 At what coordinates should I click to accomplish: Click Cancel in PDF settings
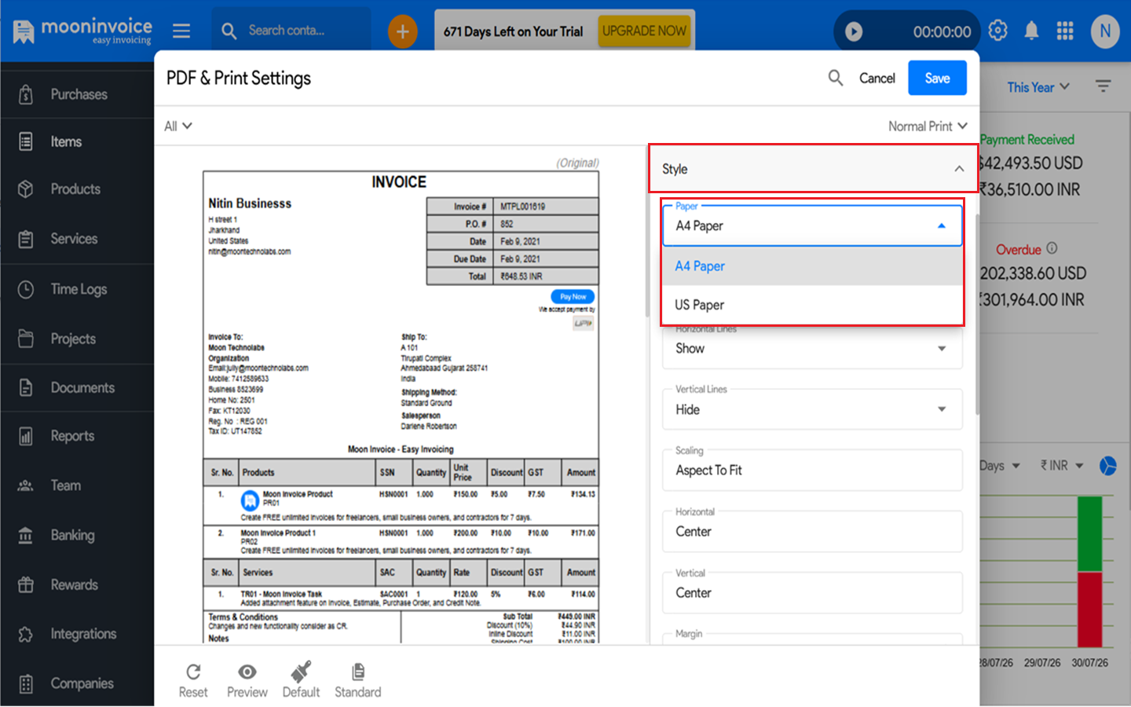click(x=877, y=78)
